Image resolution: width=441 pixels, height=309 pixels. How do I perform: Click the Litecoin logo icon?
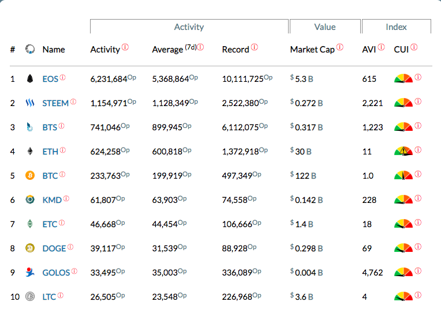coord(30,296)
